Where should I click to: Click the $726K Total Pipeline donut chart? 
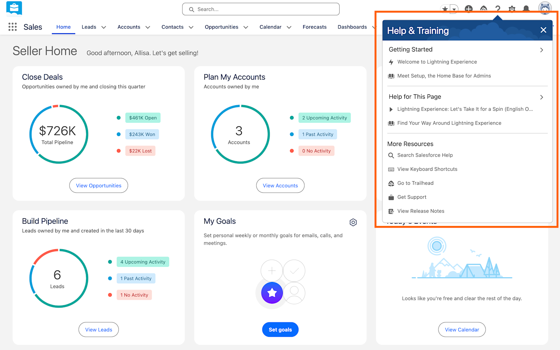click(58, 134)
